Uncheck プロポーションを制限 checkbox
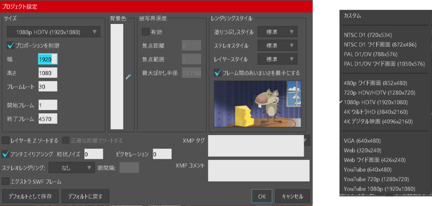Image resolution: width=432 pixels, height=206 pixels. click(11, 45)
